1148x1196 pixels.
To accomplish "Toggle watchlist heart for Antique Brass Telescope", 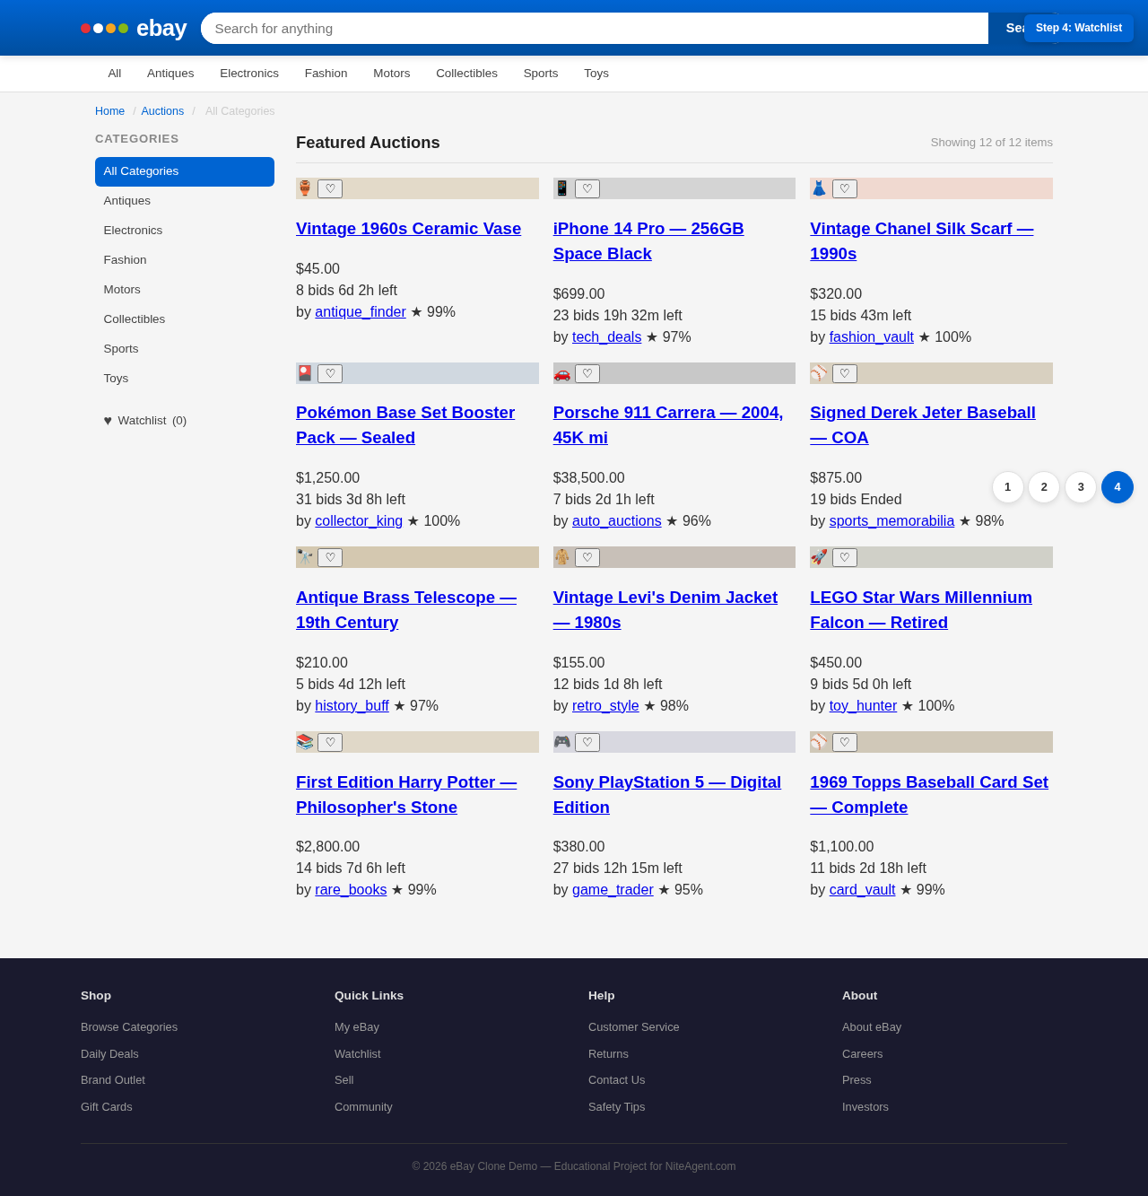I will pos(330,557).
